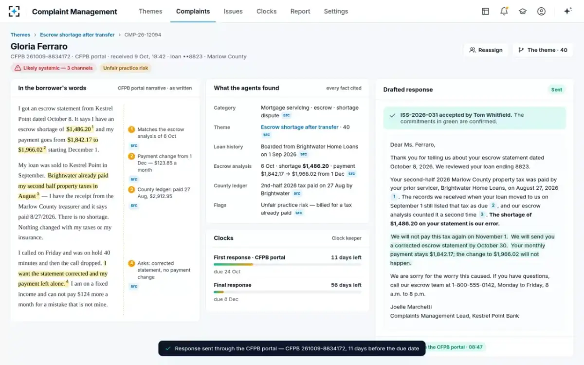Open src chip in Theme row
Viewport: 584px width, 365px height.
[x=266, y=135]
